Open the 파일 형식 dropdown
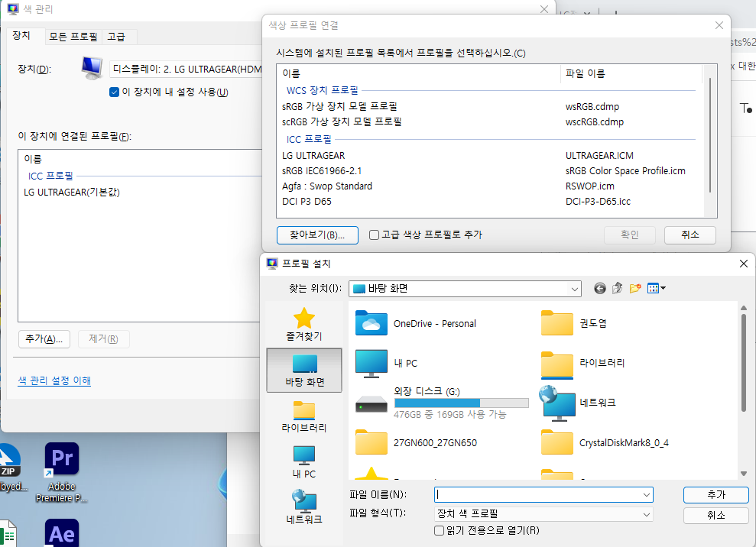 click(x=543, y=514)
